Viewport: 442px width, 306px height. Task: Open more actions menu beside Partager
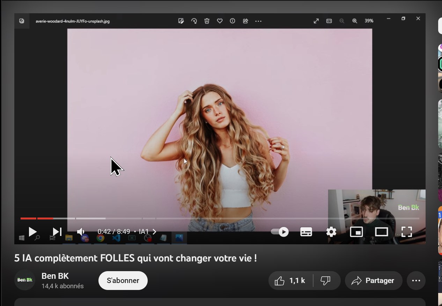(x=416, y=281)
